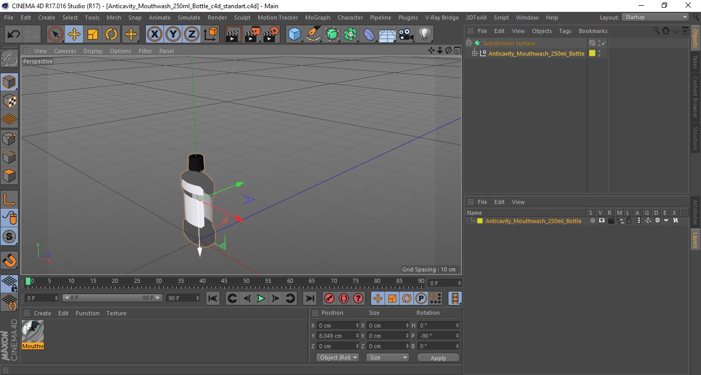701x375 pixels.
Task: Open the MoGraph menu
Action: click(x=318, y=18)
